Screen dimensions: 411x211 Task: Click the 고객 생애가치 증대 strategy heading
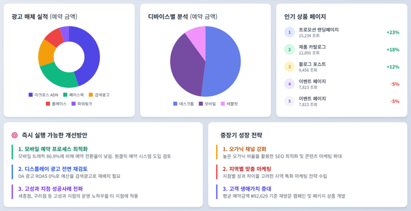(x=247, y=189)
